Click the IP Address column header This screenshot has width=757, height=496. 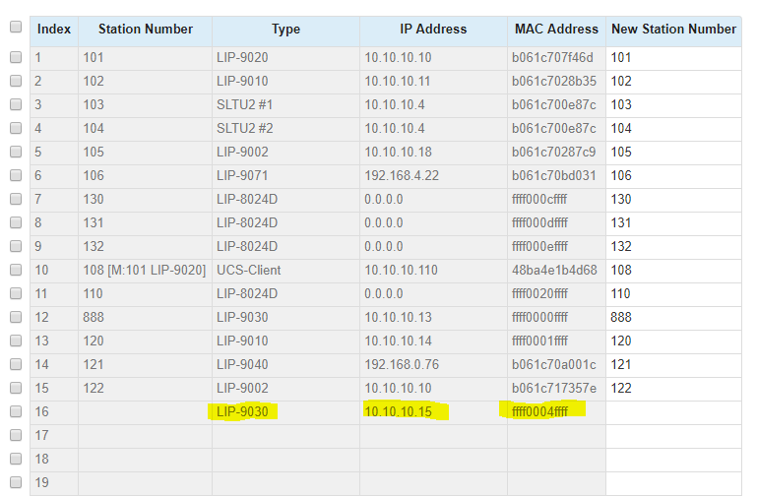433,30
